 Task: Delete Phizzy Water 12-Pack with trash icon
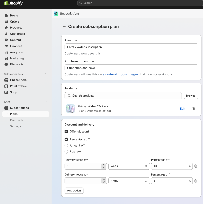tap(194, 109)
